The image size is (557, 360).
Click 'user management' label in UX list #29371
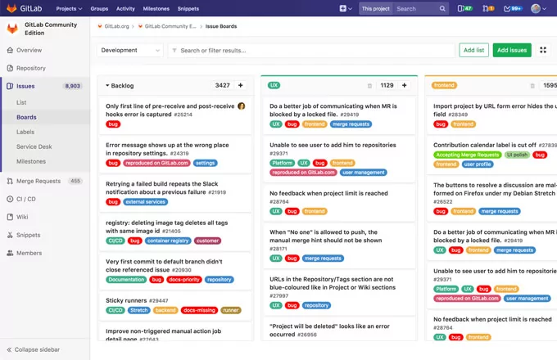tap(363, 173)
